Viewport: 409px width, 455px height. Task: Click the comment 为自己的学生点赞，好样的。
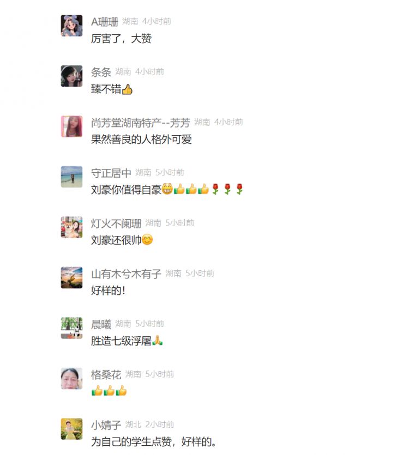click(x=154, y=442)
